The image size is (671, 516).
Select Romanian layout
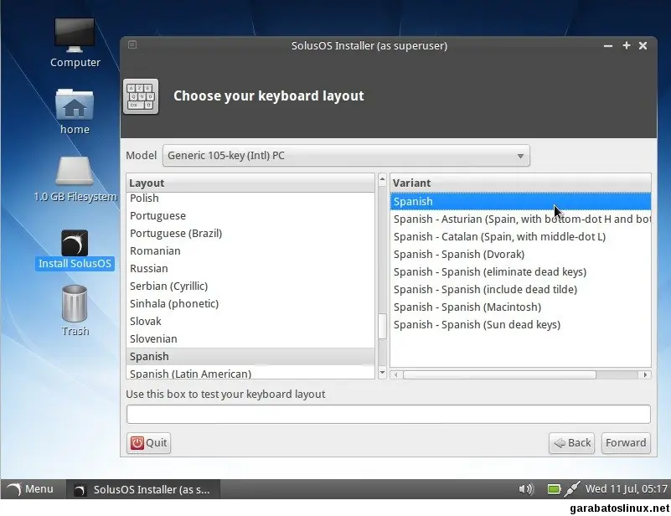click(250, 250)
